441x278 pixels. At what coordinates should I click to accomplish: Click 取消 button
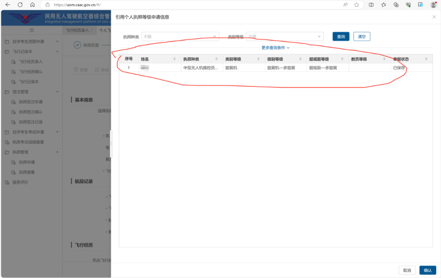point(407,270)
